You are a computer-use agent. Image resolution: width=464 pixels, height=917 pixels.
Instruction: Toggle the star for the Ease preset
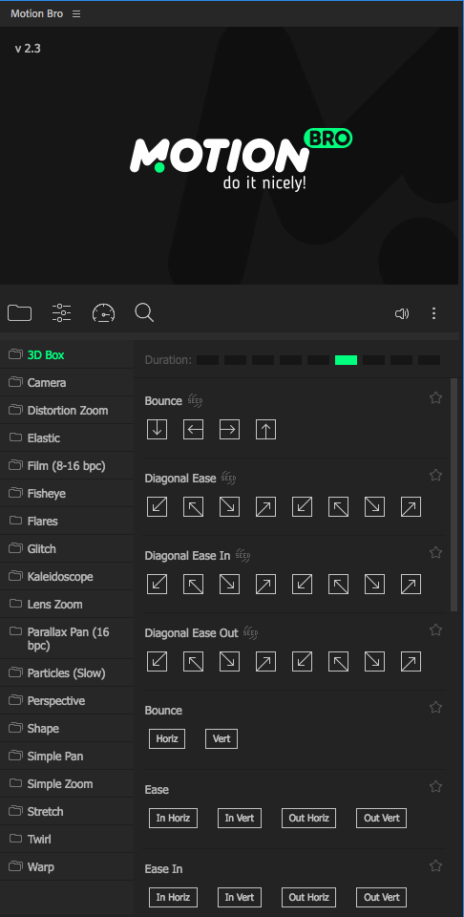point(435,786)
